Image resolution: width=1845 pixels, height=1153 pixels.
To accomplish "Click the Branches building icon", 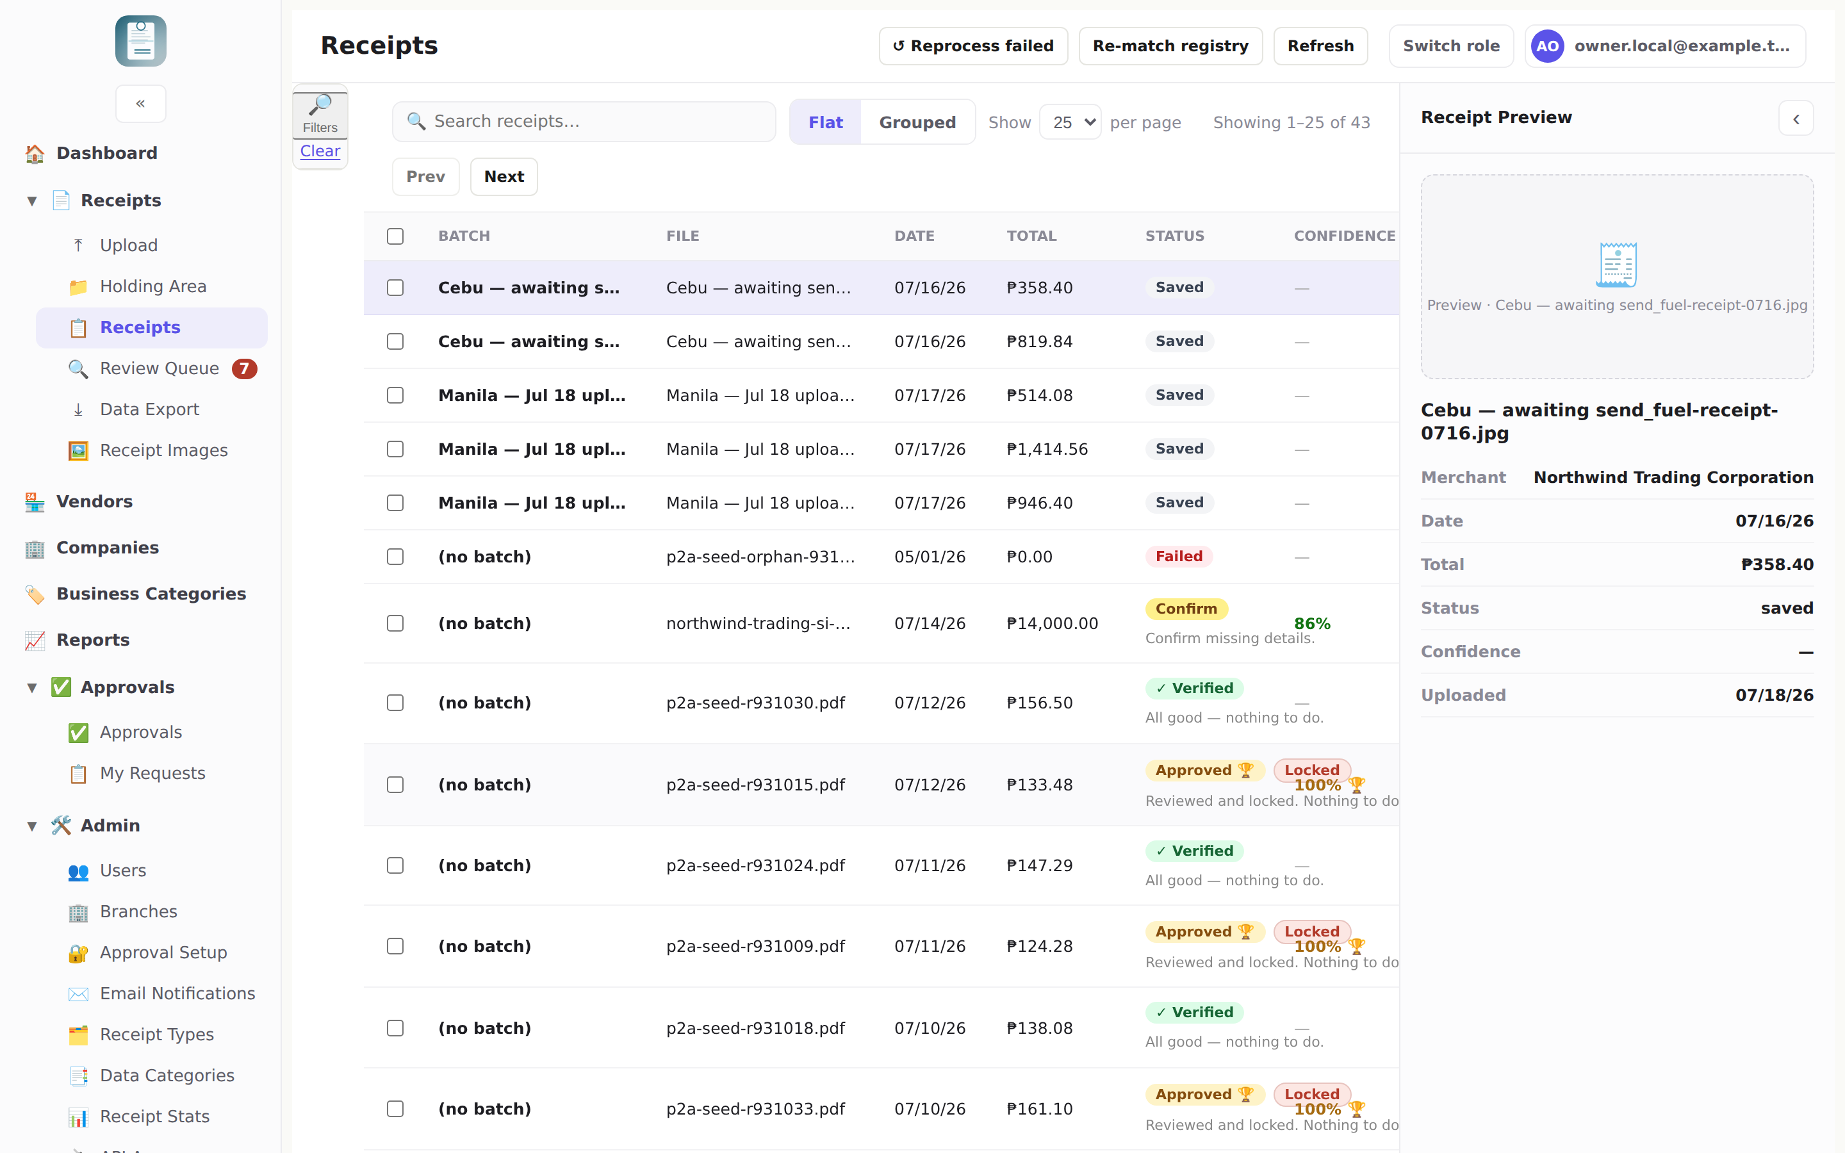I will click(78, 912).
